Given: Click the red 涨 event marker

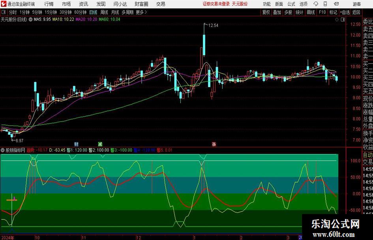Looking at the screenshot, I should tap(214, 144).
